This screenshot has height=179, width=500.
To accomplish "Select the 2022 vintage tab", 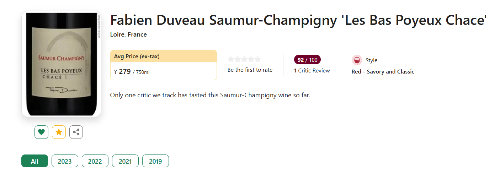I will pos(95,161).
